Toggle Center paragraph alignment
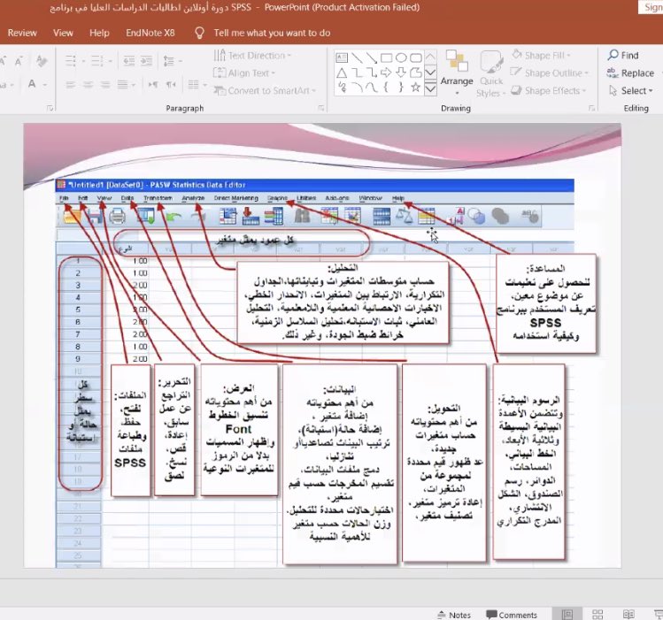663x620 pixels. pos(88,85)
